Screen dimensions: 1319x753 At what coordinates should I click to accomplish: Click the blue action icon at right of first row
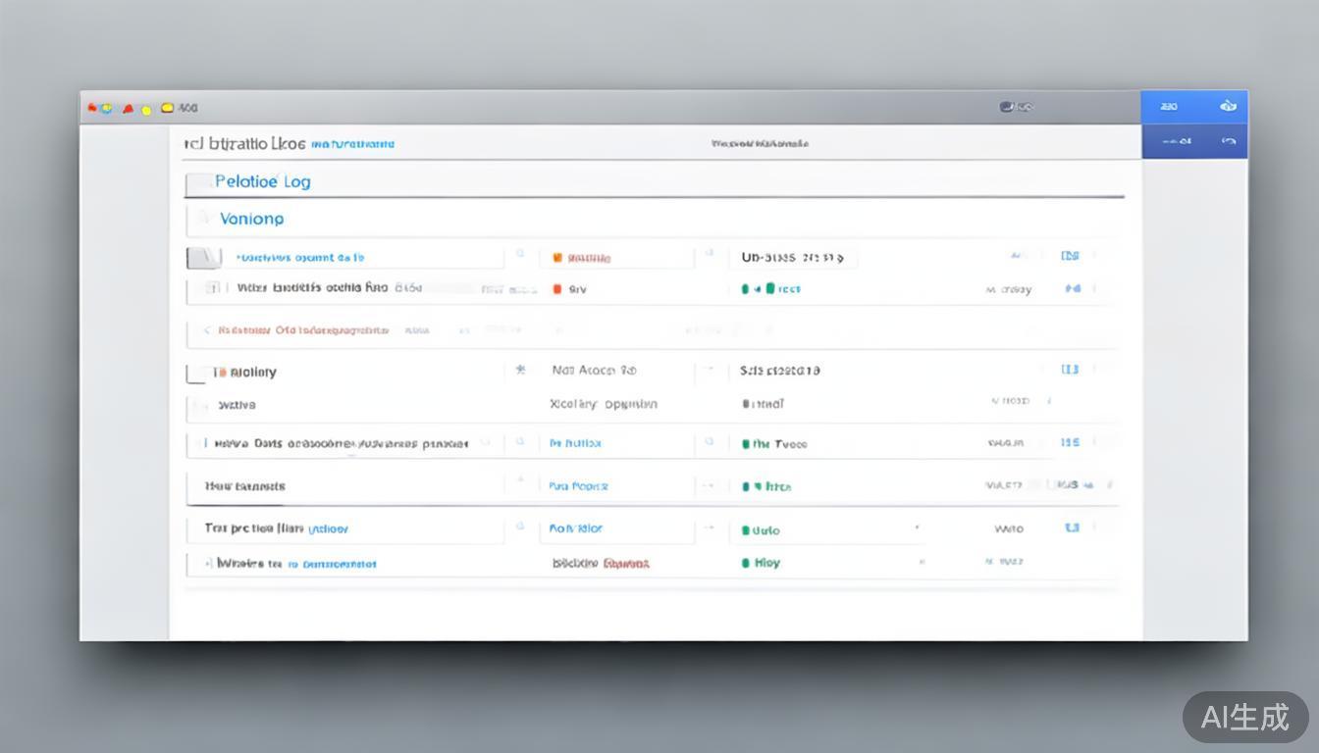coord(1070,256)
